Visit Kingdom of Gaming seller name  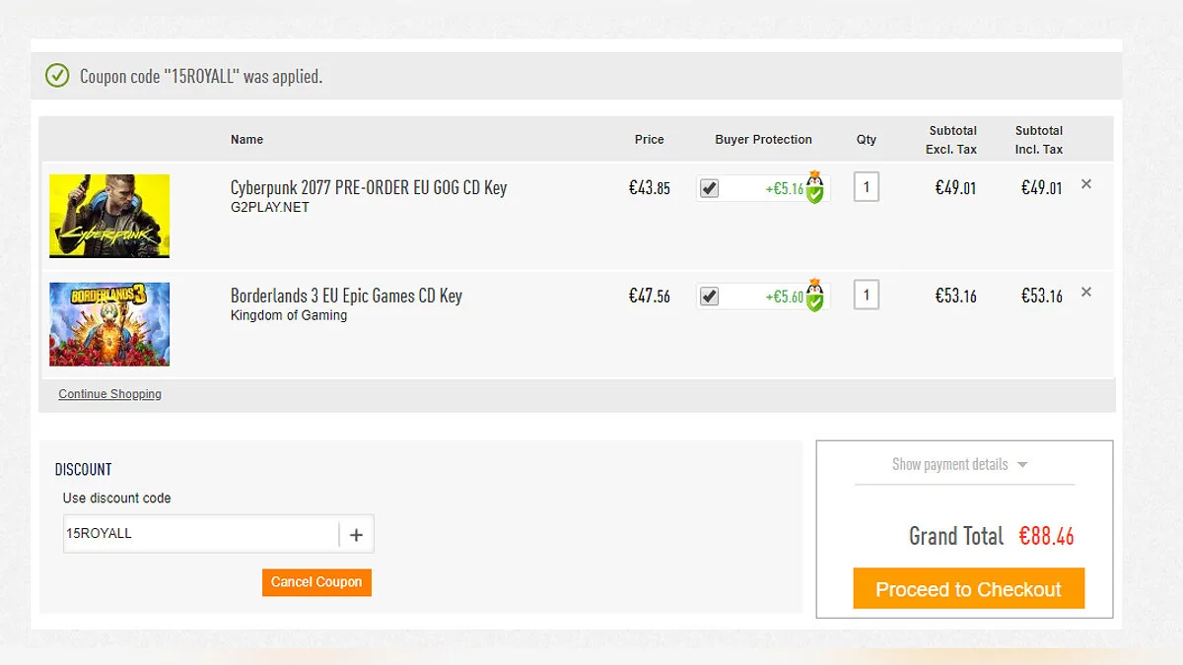click(x=289, y=316)
